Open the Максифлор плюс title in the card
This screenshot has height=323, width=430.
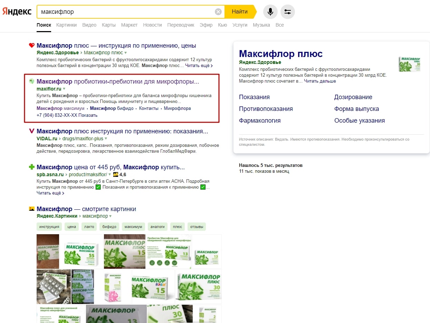click(x=281, y=54)
